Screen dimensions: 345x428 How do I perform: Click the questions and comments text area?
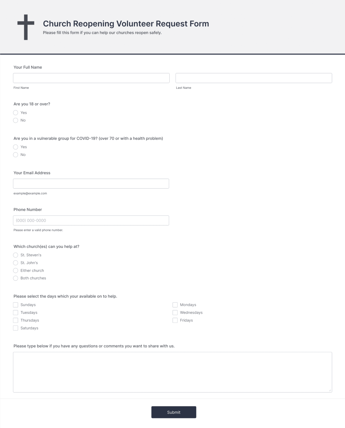172,372
